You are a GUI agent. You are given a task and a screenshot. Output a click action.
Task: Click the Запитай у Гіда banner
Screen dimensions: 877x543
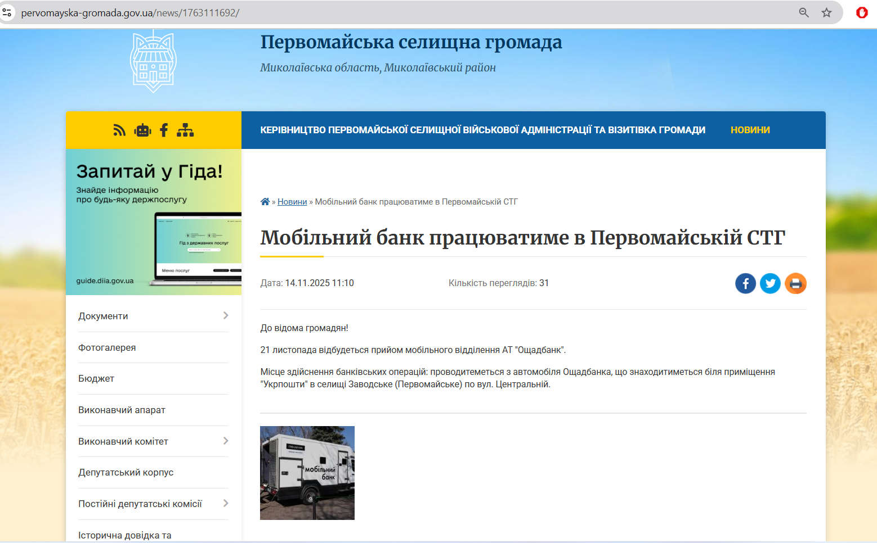pos(154,222)
